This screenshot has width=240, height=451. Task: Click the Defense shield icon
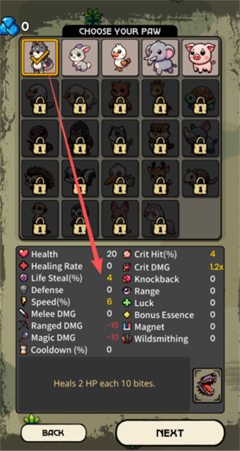pyautogui.click(x=23, y=290)
